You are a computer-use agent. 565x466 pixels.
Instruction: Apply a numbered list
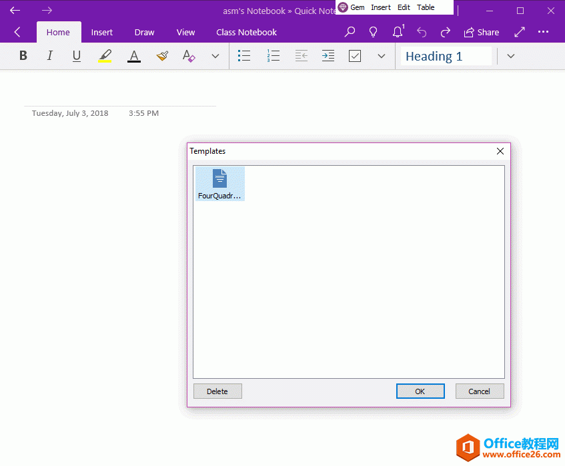[273, 55]
